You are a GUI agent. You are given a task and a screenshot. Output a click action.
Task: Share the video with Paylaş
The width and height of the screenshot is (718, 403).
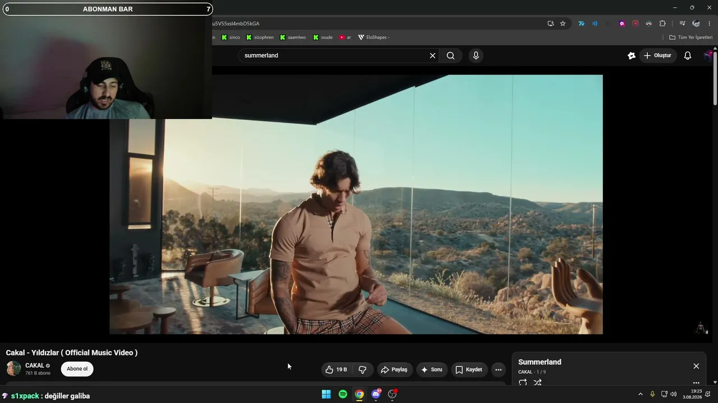click(394, 369)
